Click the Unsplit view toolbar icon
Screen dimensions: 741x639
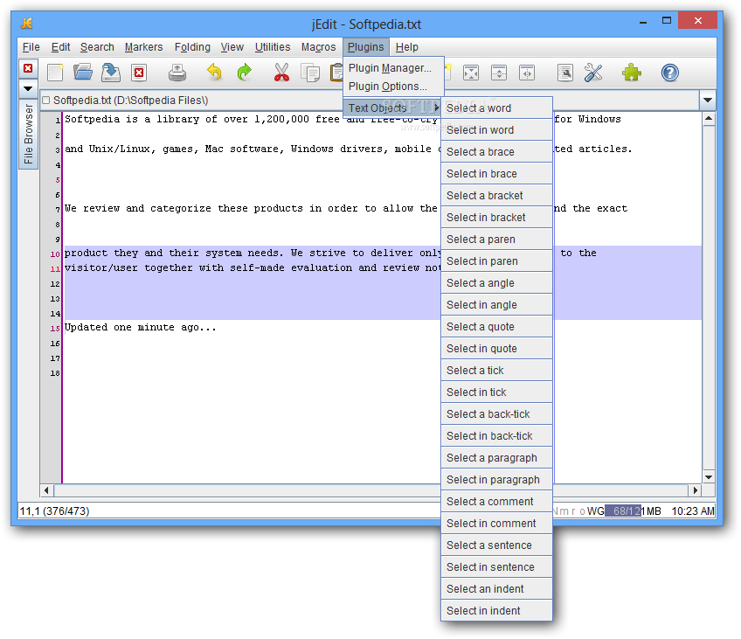(x=471, y=73)
